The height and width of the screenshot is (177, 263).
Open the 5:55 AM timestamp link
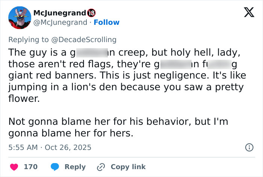23,147
